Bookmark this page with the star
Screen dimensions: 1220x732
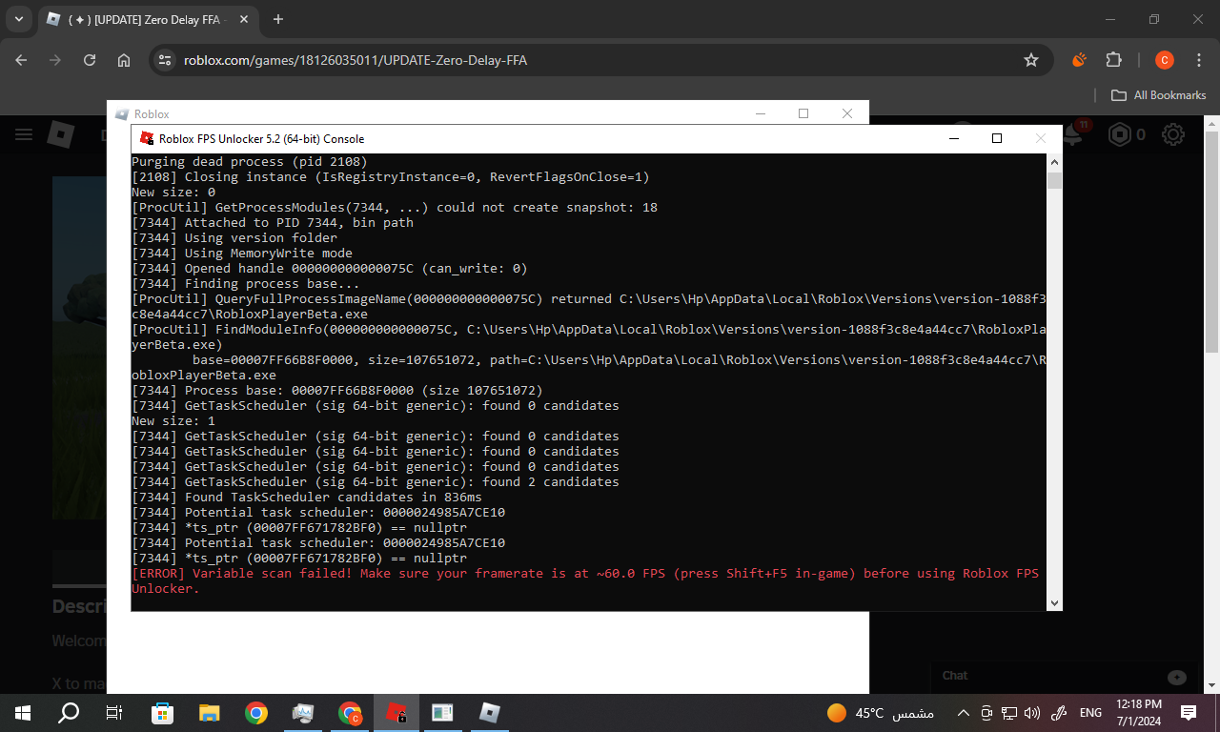1030,60
